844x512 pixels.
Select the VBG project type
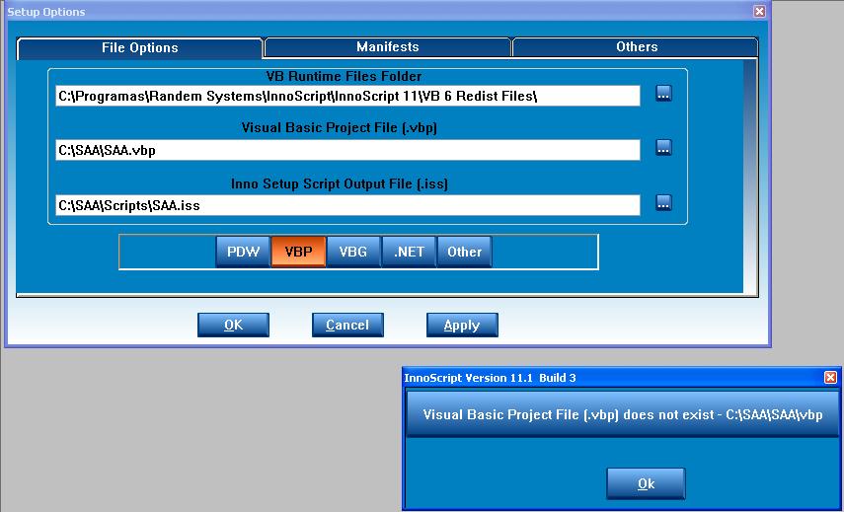point(353,252)
